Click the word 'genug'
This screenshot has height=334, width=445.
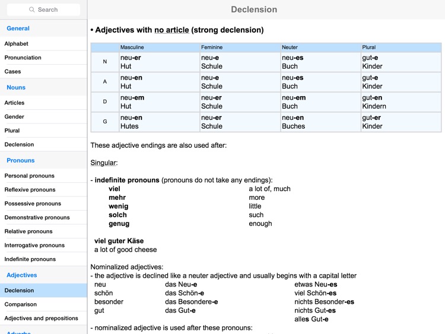tap(119, 224)
